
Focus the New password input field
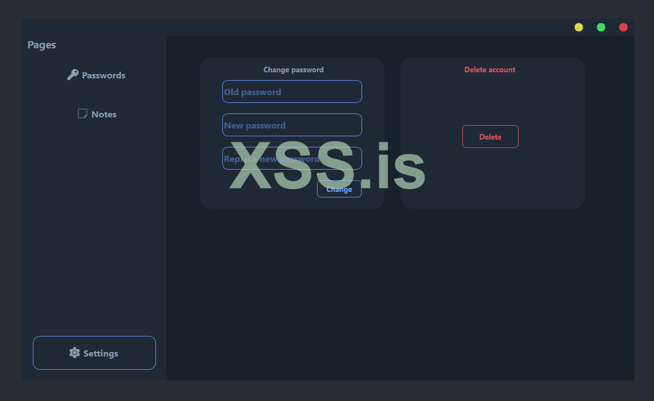click(292, 125)
